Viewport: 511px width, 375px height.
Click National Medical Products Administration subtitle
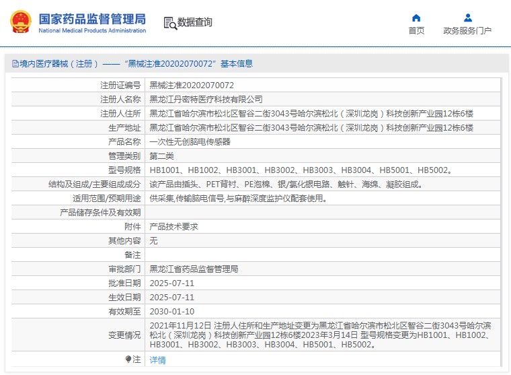click(x=92, y=31)
